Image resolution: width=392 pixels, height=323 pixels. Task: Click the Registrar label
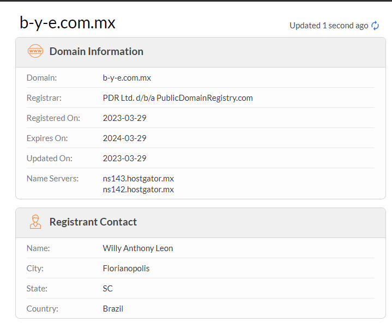44,98
